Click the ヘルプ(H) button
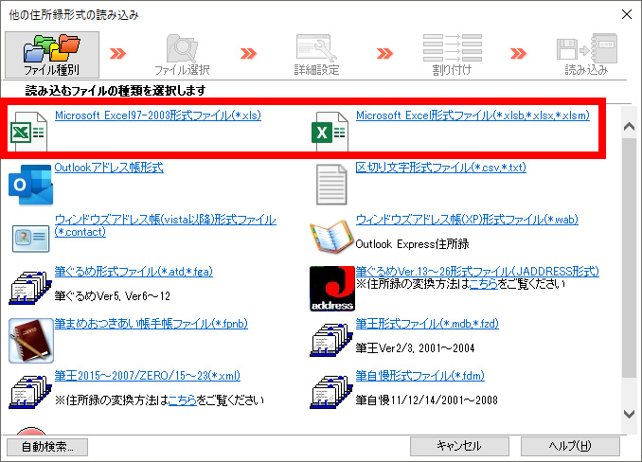Viewport: 642px width, 462px height. [570, 446]
